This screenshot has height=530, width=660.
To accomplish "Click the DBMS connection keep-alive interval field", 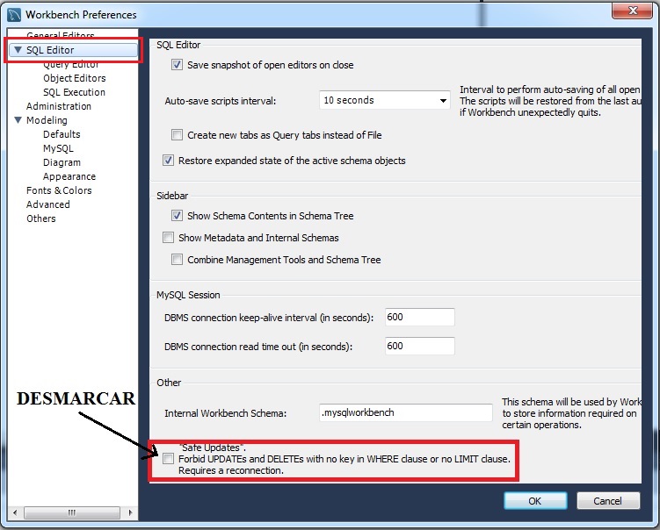I will (419, 317).
